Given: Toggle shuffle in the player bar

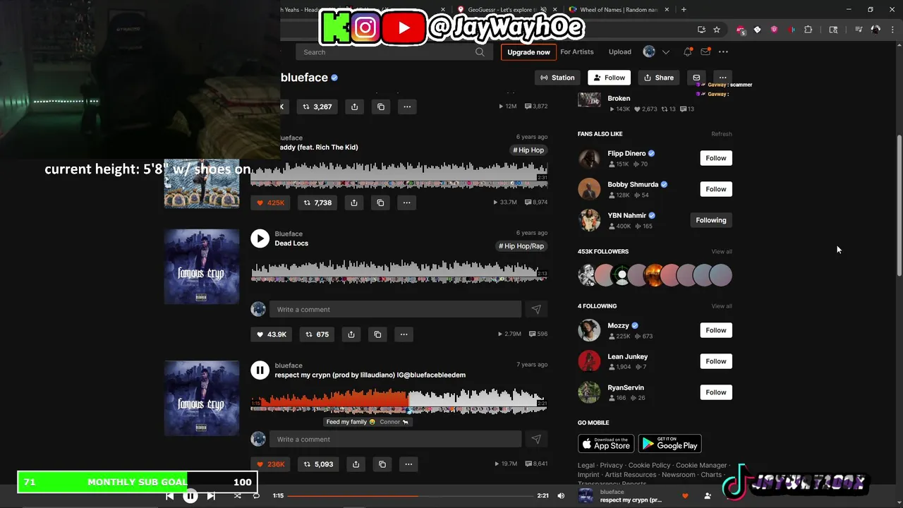Looking at the screenshot, I should [237, 496].
